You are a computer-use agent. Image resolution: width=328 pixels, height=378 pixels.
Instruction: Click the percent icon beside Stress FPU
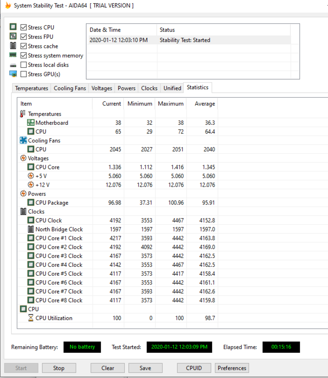click(x=13, y=36)
